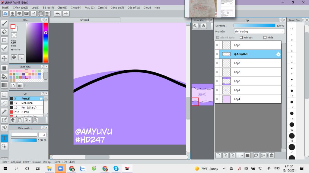Add a new layer folder

click(247, 155)
